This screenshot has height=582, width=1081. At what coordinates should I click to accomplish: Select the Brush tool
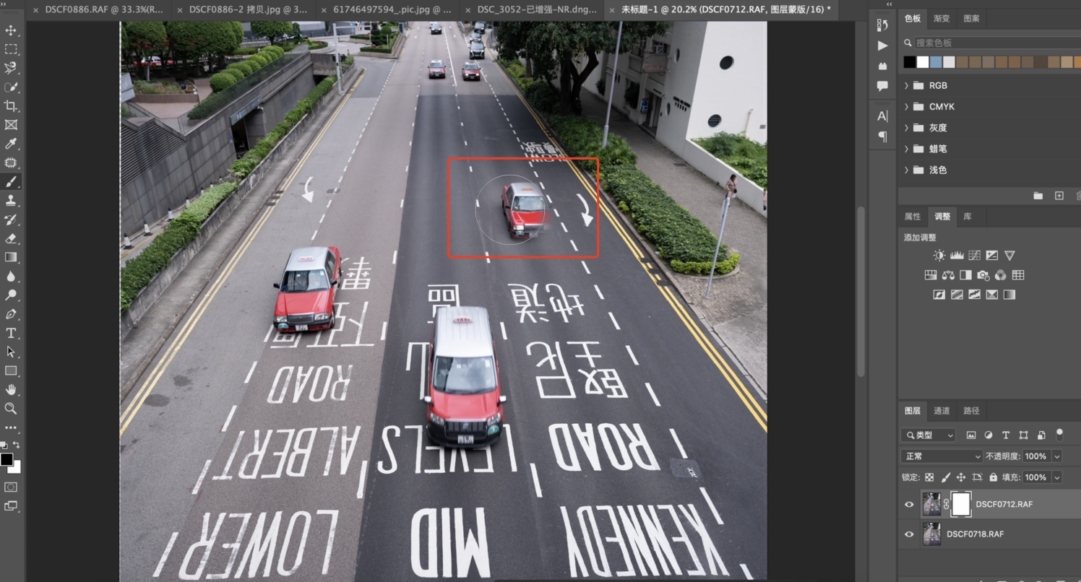coord(11,182)
